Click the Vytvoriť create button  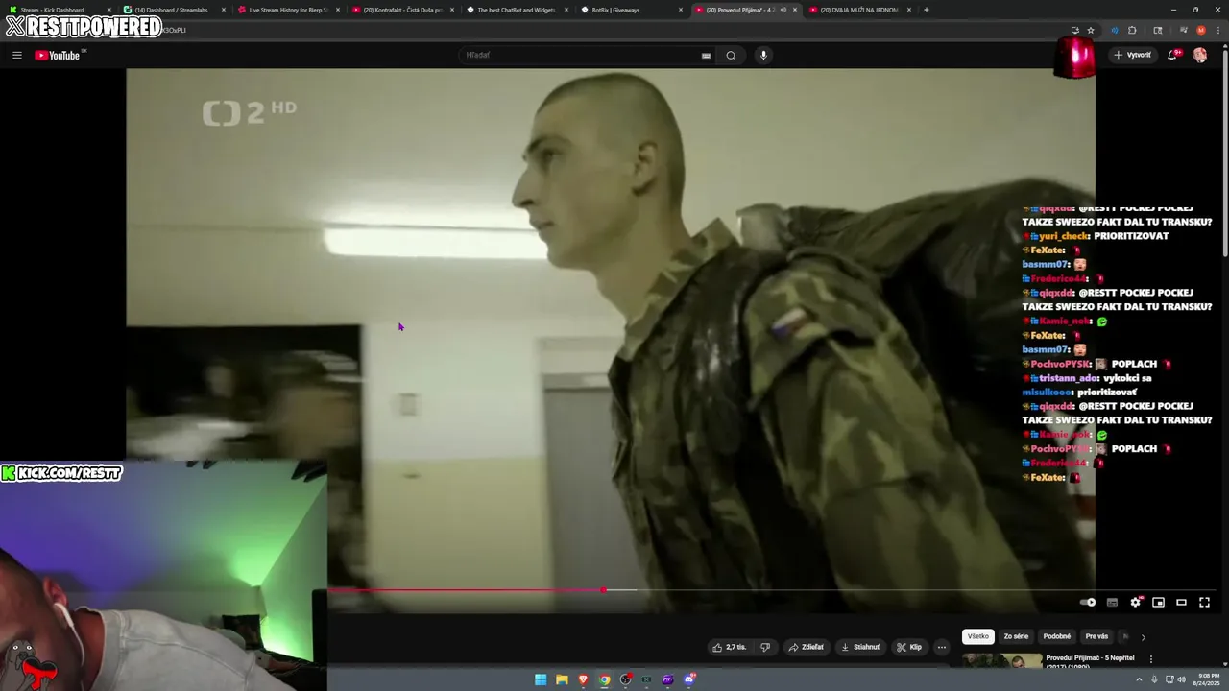coord(1132,55)
